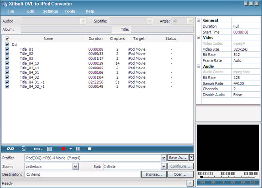Collapse the Audio properties section
Screen dimensions: 262x188
pos(198,66)
